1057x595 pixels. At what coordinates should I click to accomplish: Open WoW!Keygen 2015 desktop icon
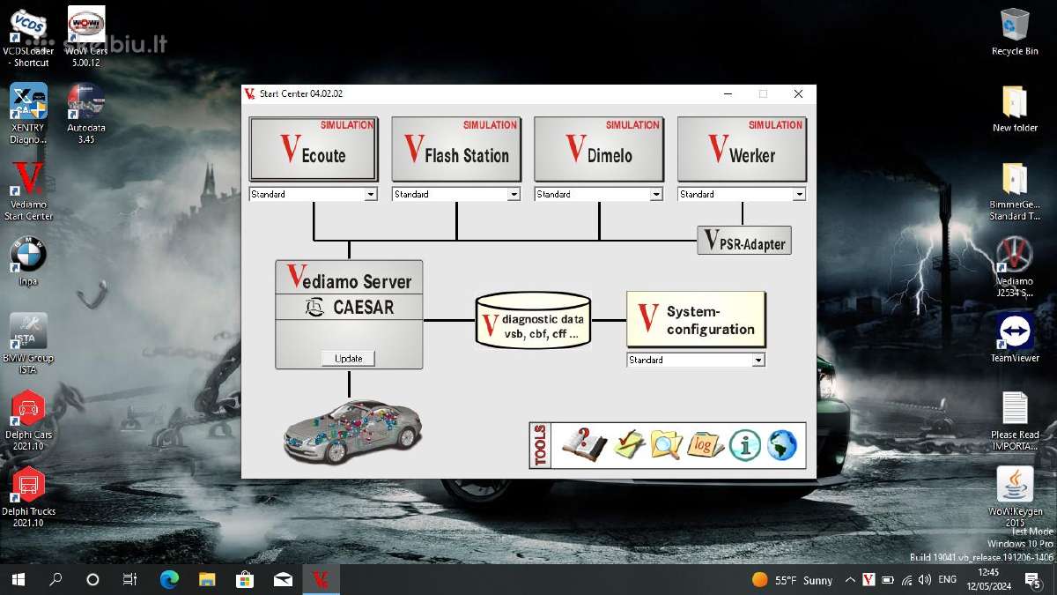[x=1015, y=497]
